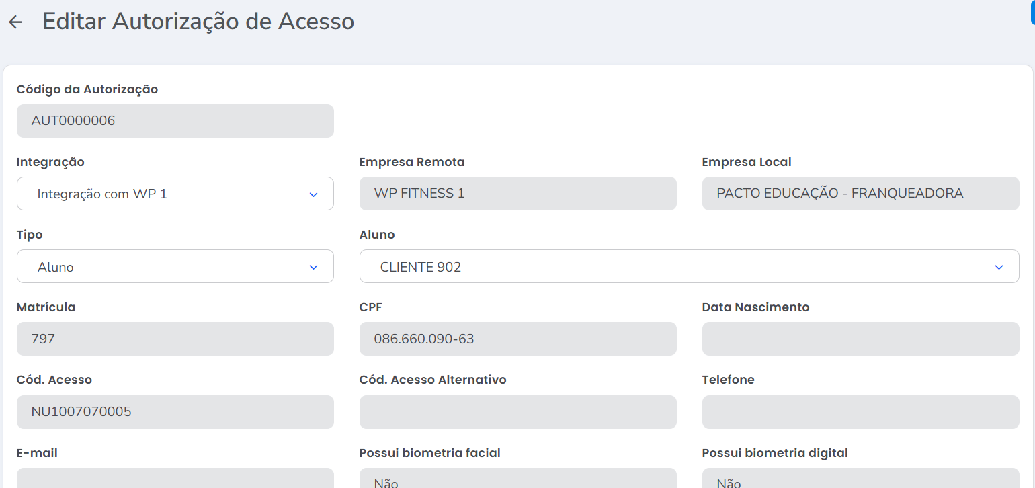Click the chevron in the Aluno field
The height and width of the screenshot is (488, 1035).
(999, 267)
